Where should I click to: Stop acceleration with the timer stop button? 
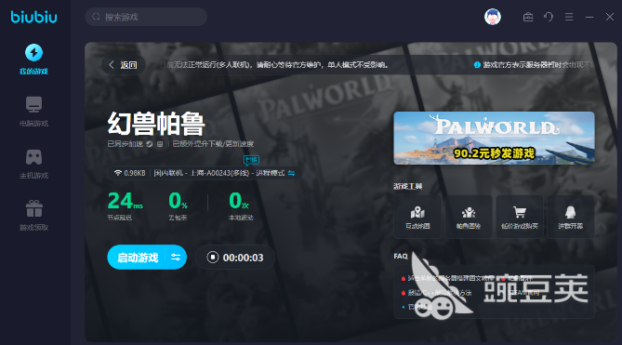pos(213,258)
